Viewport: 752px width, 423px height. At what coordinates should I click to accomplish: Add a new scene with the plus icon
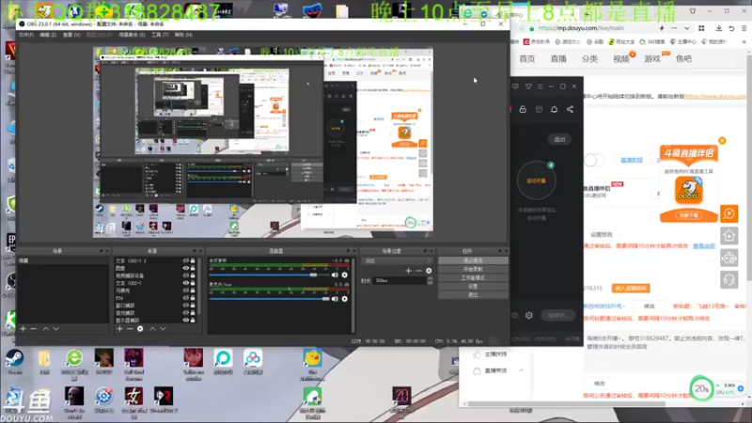23,328
